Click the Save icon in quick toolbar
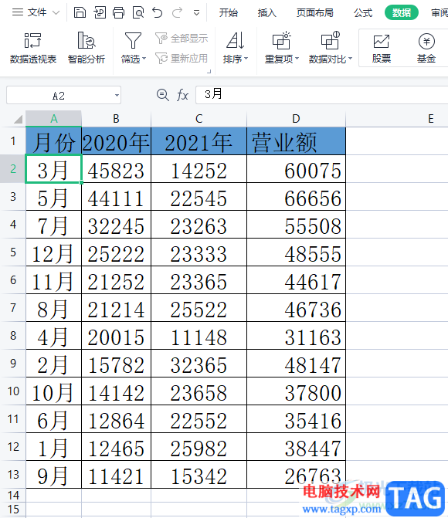 (80, 13)
